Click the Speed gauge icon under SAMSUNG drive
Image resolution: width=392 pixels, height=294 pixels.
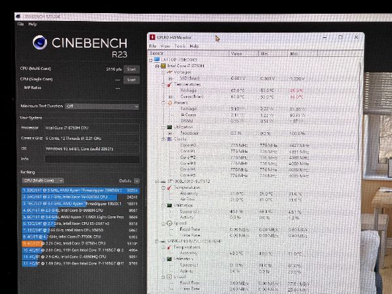coord(169,277)
